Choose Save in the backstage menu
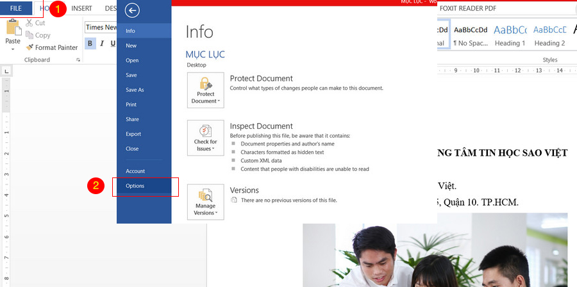Image resolution: width=577 pixels, height=287 pixels. (x=144, y=75)
